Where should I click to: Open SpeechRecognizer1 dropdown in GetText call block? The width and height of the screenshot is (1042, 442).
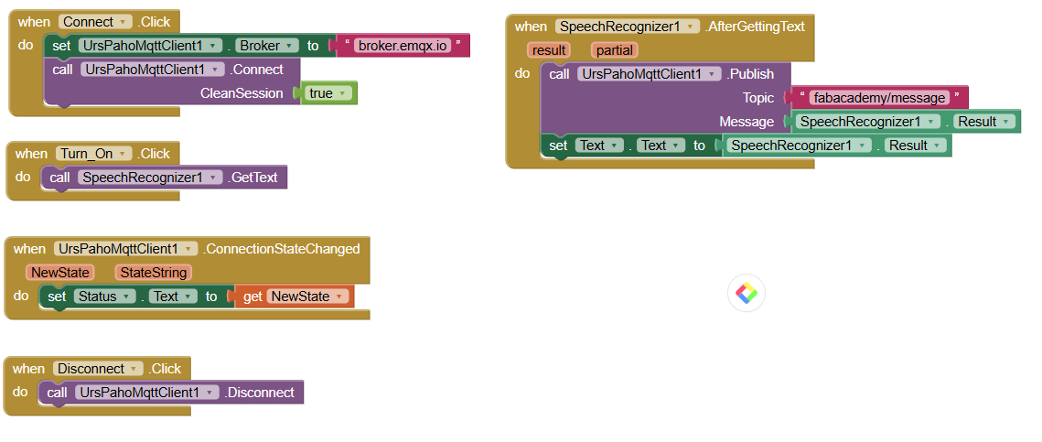point(150,178)
